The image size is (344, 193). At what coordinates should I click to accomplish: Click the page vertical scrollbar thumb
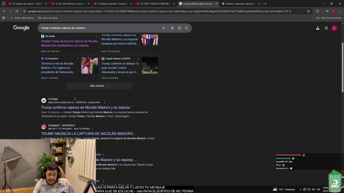[x=342, y=68]
